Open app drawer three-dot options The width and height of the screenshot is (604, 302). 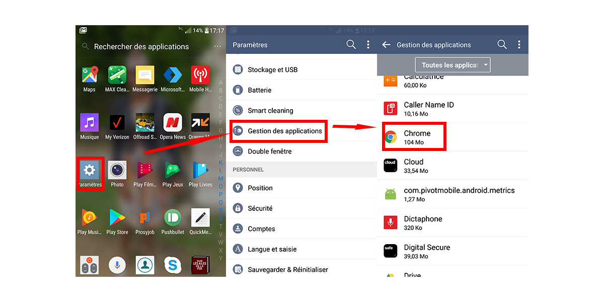[217, 46]
